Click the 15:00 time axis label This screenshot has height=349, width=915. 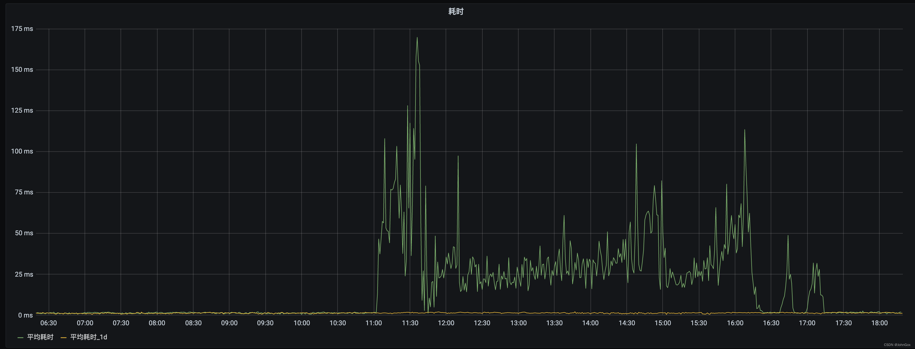click(663, 323)
